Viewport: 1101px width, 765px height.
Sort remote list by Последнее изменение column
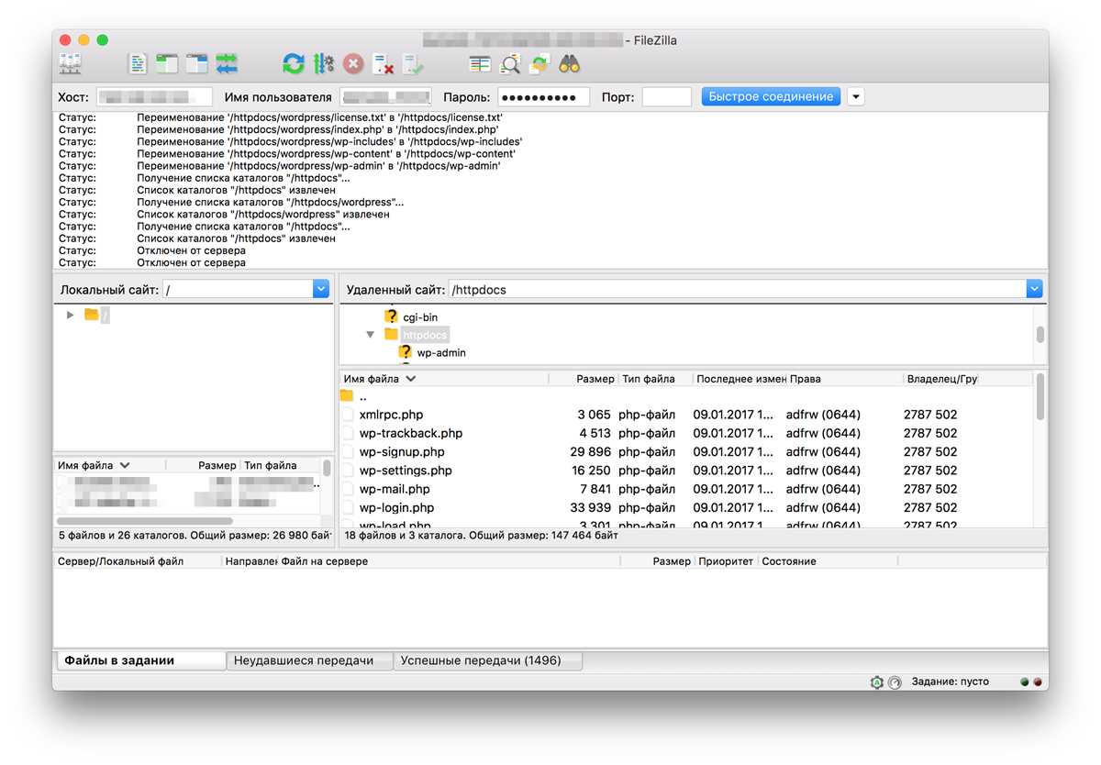pos(739,379)
